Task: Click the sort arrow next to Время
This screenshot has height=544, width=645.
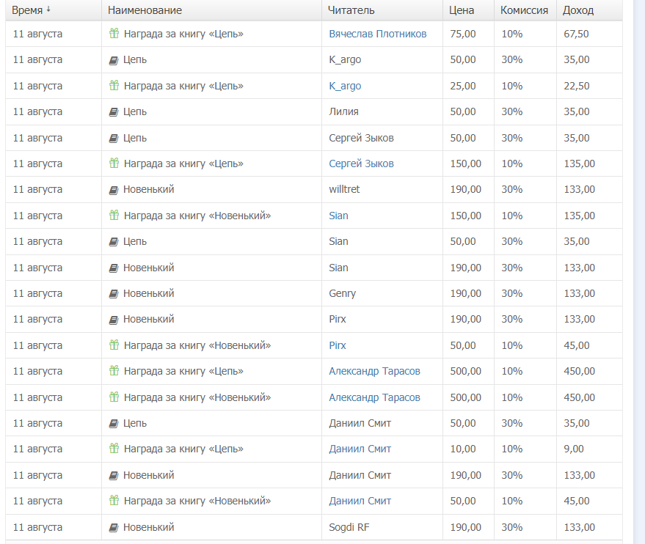Action: [x=48, y=10]
